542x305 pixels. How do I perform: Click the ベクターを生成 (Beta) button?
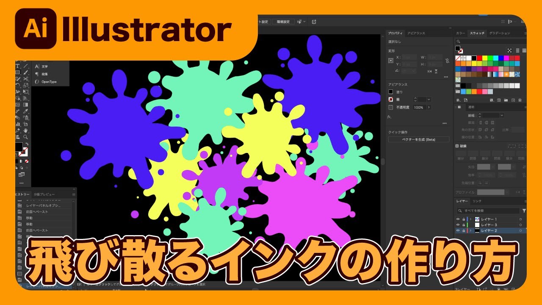(x=418, y=139)
